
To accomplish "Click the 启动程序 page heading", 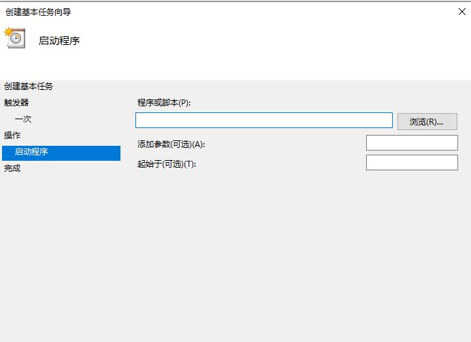I will point(59,41).
